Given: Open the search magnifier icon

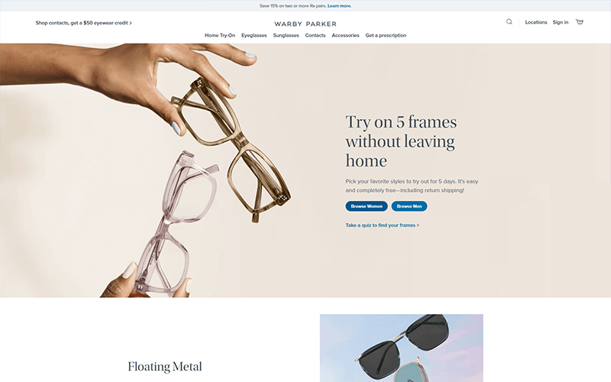Looking at the screenshot, I should [x=509, y=22].
